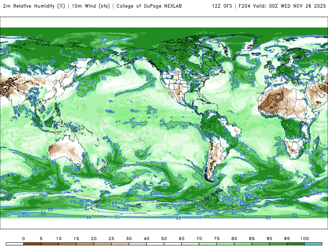
Task: Click the "80" color bar scale label
Action: pyautogui.click(x=234, y=239)
